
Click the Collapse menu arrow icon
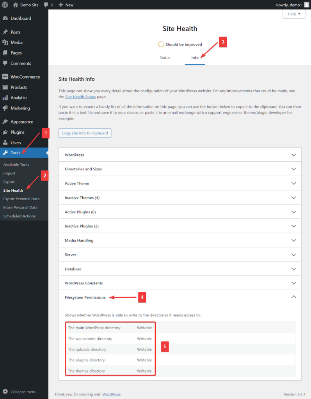[x=5, y=392]
